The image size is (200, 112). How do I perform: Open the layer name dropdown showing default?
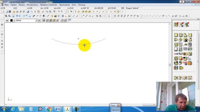coord(27,20)
